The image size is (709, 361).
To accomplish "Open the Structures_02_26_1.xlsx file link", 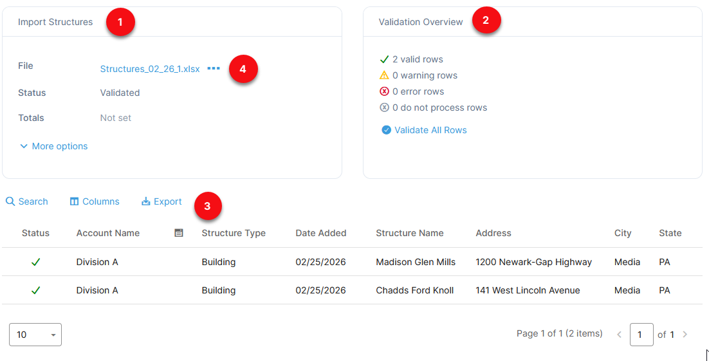I will coord(150,69).
